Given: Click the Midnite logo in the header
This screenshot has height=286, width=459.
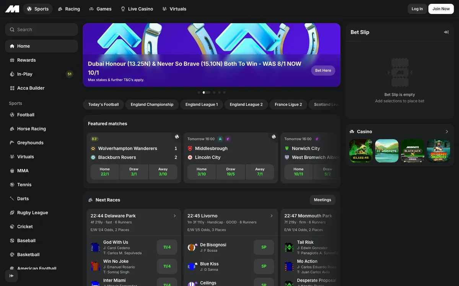Looking at the screenshot, I should 12,9.
